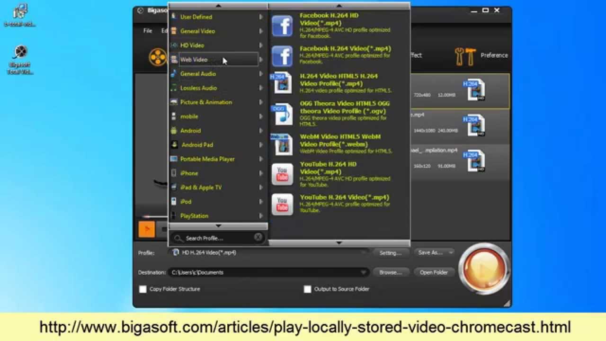606x341 pixels.
Task: Select Facebook H.264 HD Video profile icon
Action: tap(282, 26)
